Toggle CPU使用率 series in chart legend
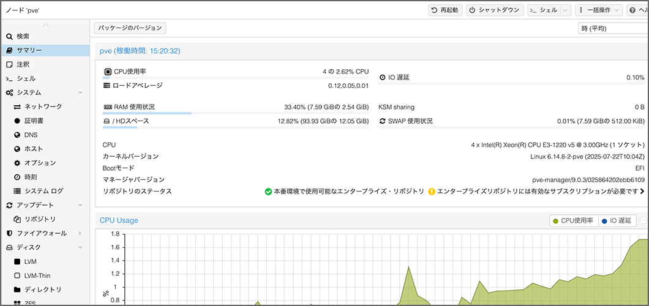 (572, 221)
